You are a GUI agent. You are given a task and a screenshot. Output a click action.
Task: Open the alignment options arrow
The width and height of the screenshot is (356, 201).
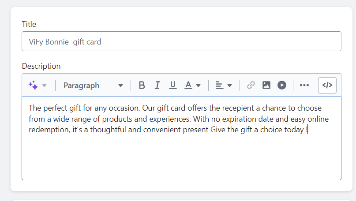(229, 86)
